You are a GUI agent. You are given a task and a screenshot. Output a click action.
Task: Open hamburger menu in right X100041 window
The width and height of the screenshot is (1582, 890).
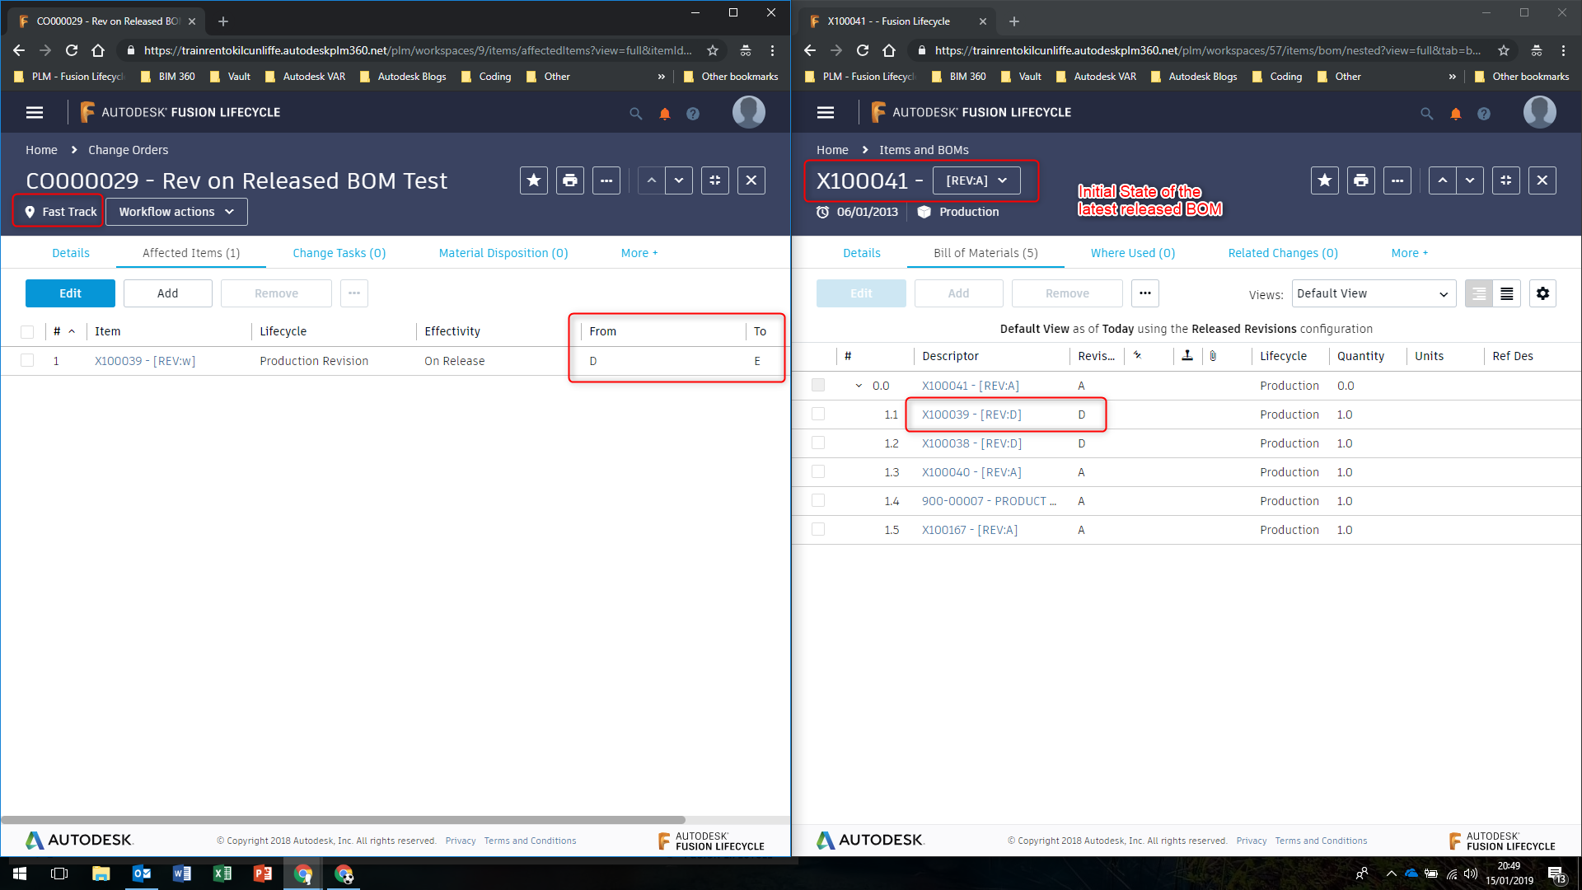coord(826,113)
